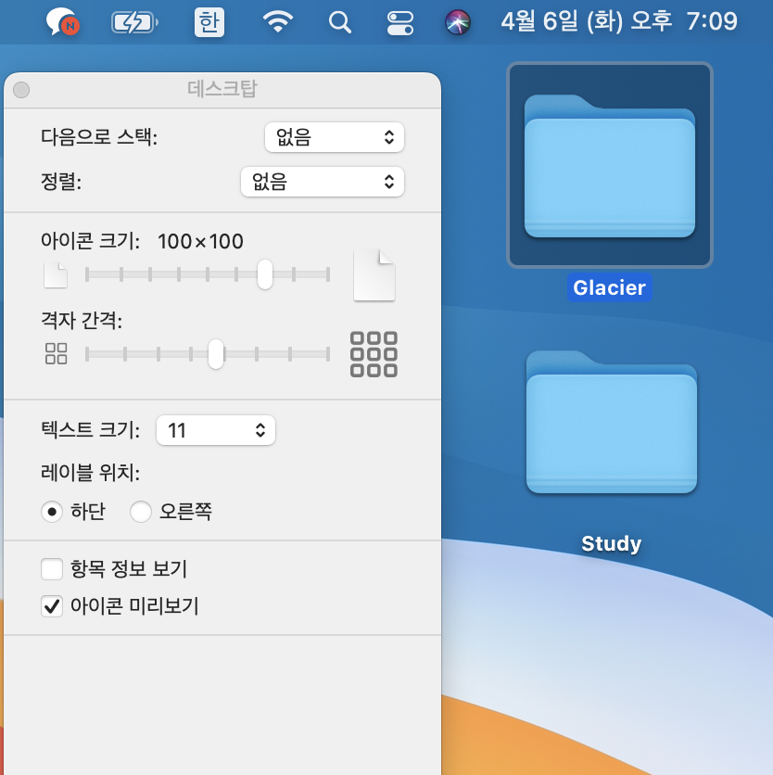Adjust the 아이콘 크기 slider
773x775 pixels.
pos(265,274)
